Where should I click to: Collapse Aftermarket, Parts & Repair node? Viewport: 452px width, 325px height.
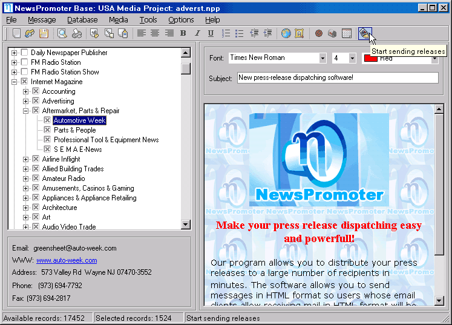pyautogui.click(x=25, y=111)
